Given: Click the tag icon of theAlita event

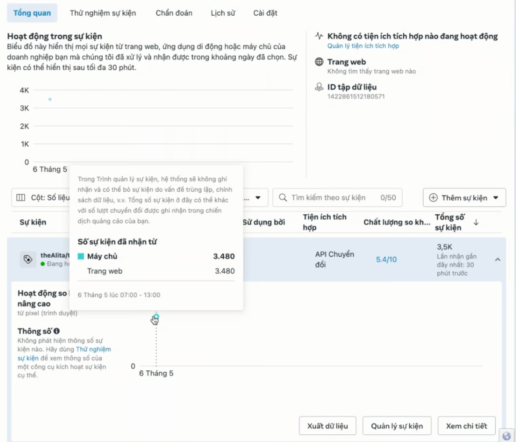Looking at the screenshot, I should (28, 260).
